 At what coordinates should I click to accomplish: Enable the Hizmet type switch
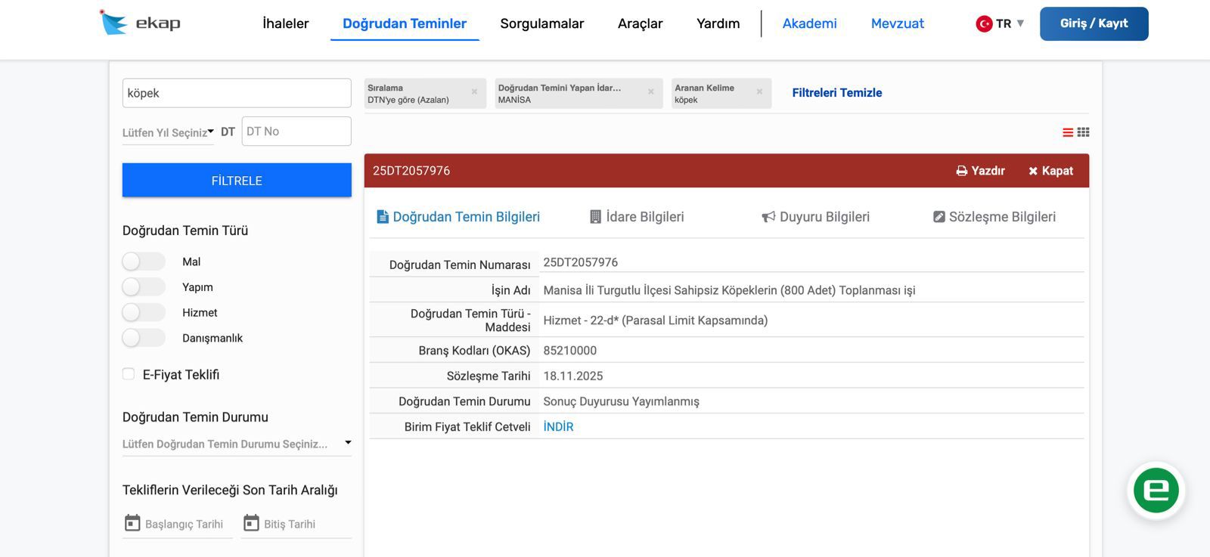(143, 312)
